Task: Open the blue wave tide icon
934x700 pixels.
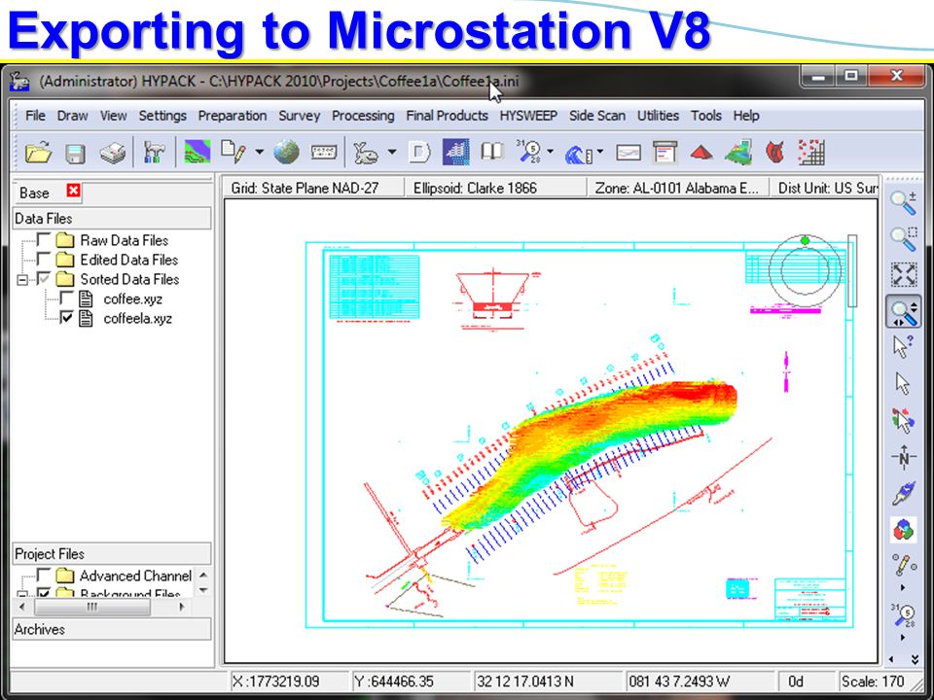Action: (578, 154)
